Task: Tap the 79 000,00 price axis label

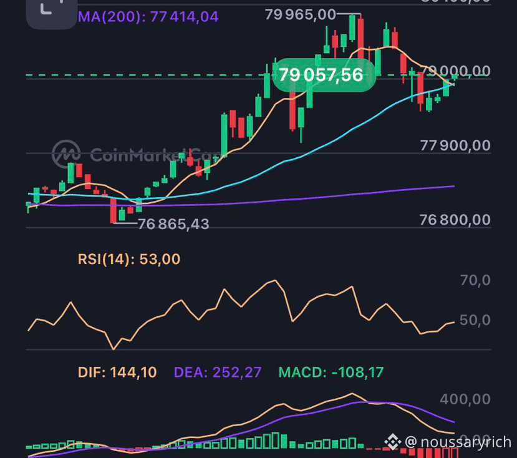Action: point(456,71)
